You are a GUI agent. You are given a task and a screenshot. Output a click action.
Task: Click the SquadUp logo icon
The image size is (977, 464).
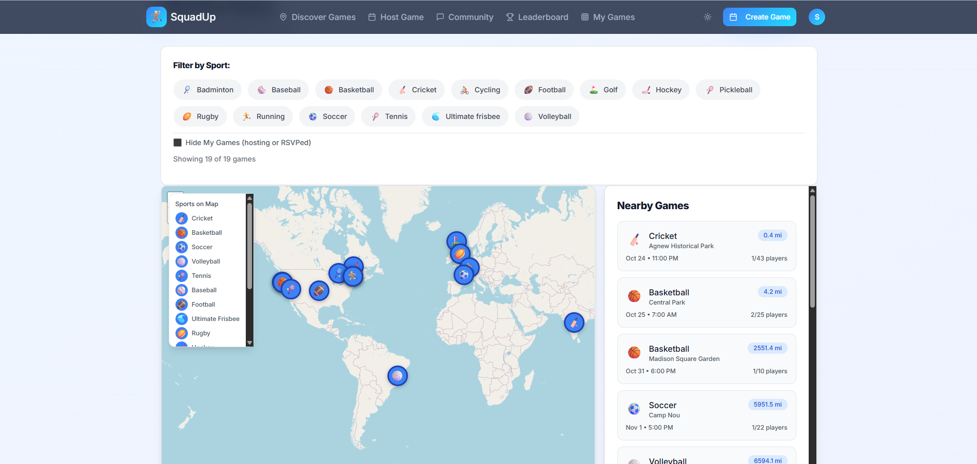[156, 17]
